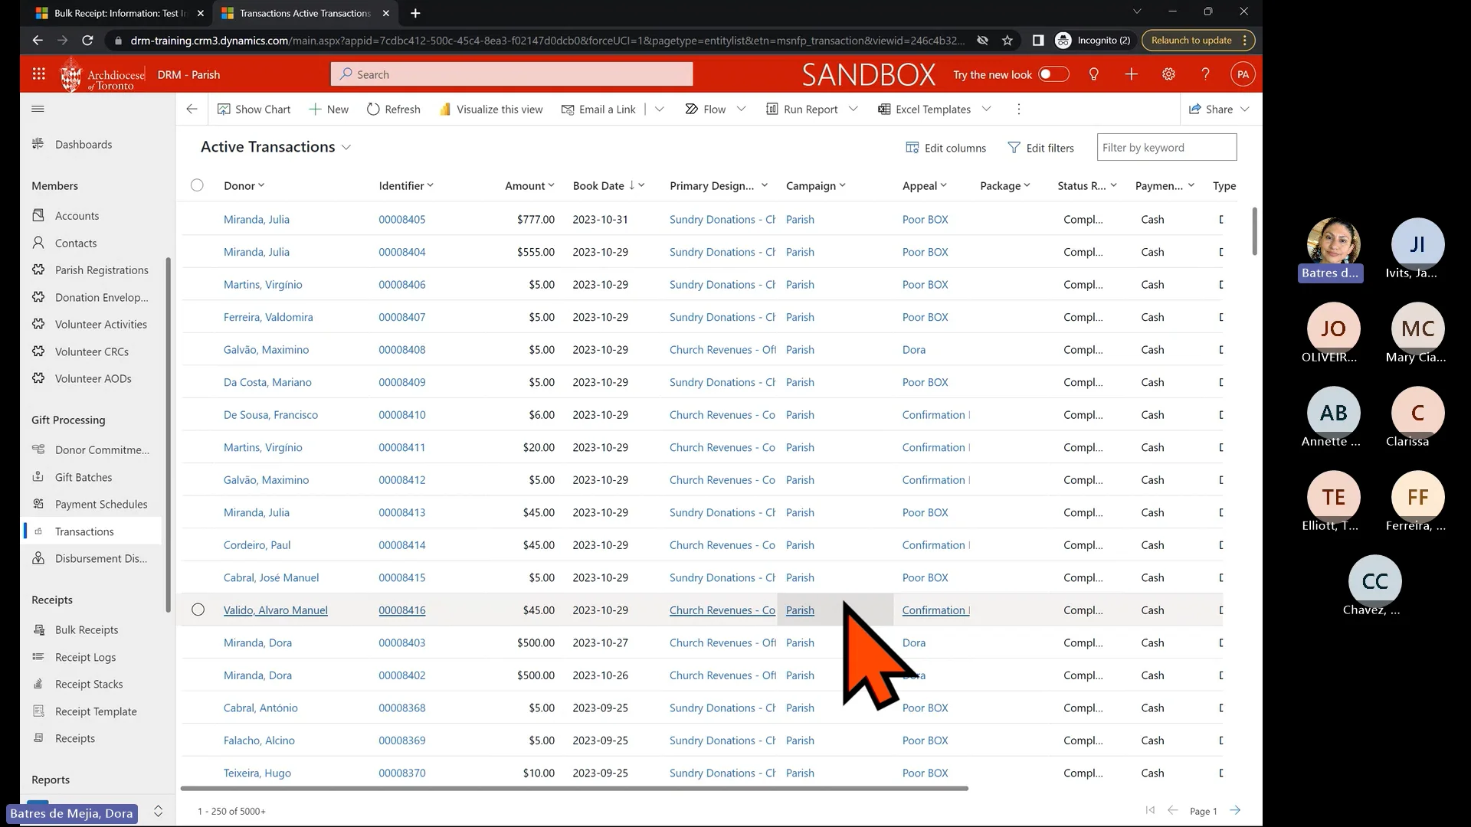Open the app launcher waffle icon
This screenshot has width=1471, height=827.
tap(38, 74)
